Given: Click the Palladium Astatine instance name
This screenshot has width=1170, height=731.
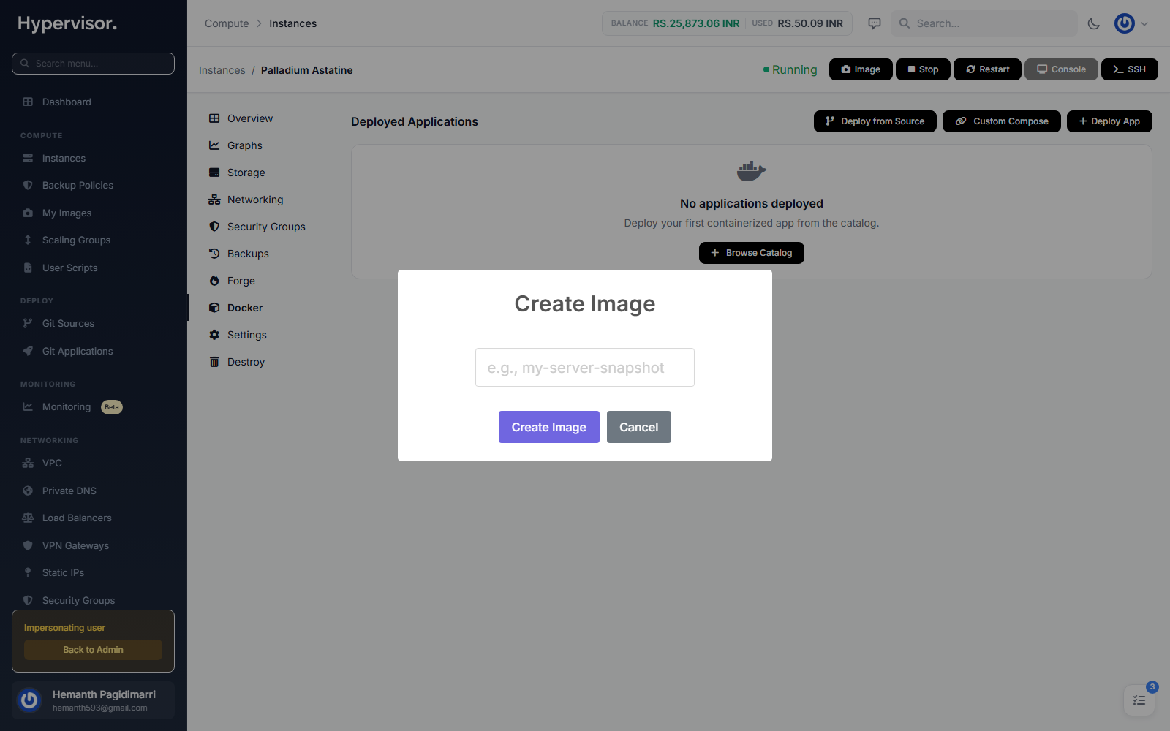Looking at the screenshot, I should (x=307, y=70).
